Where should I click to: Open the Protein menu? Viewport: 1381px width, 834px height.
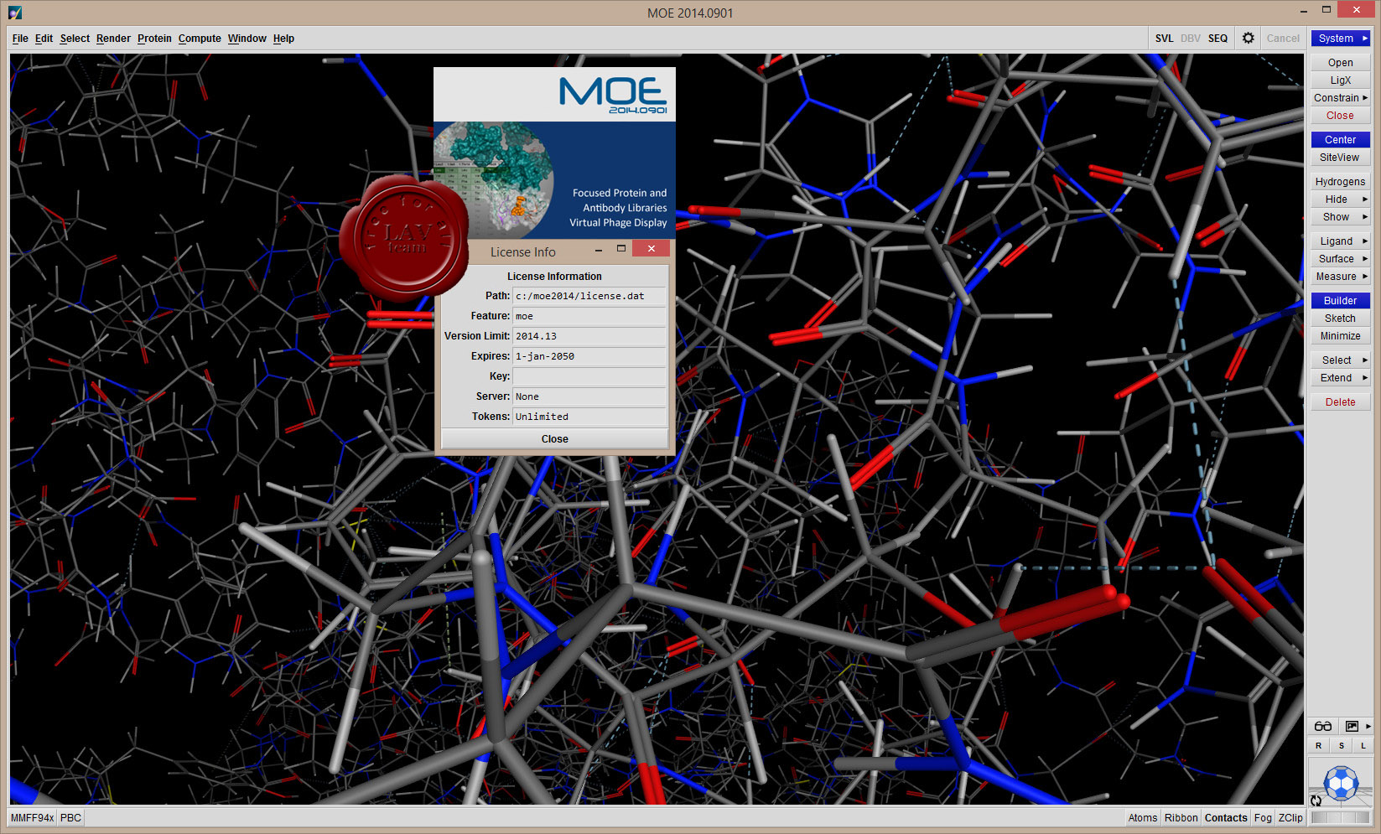point(154,38)
